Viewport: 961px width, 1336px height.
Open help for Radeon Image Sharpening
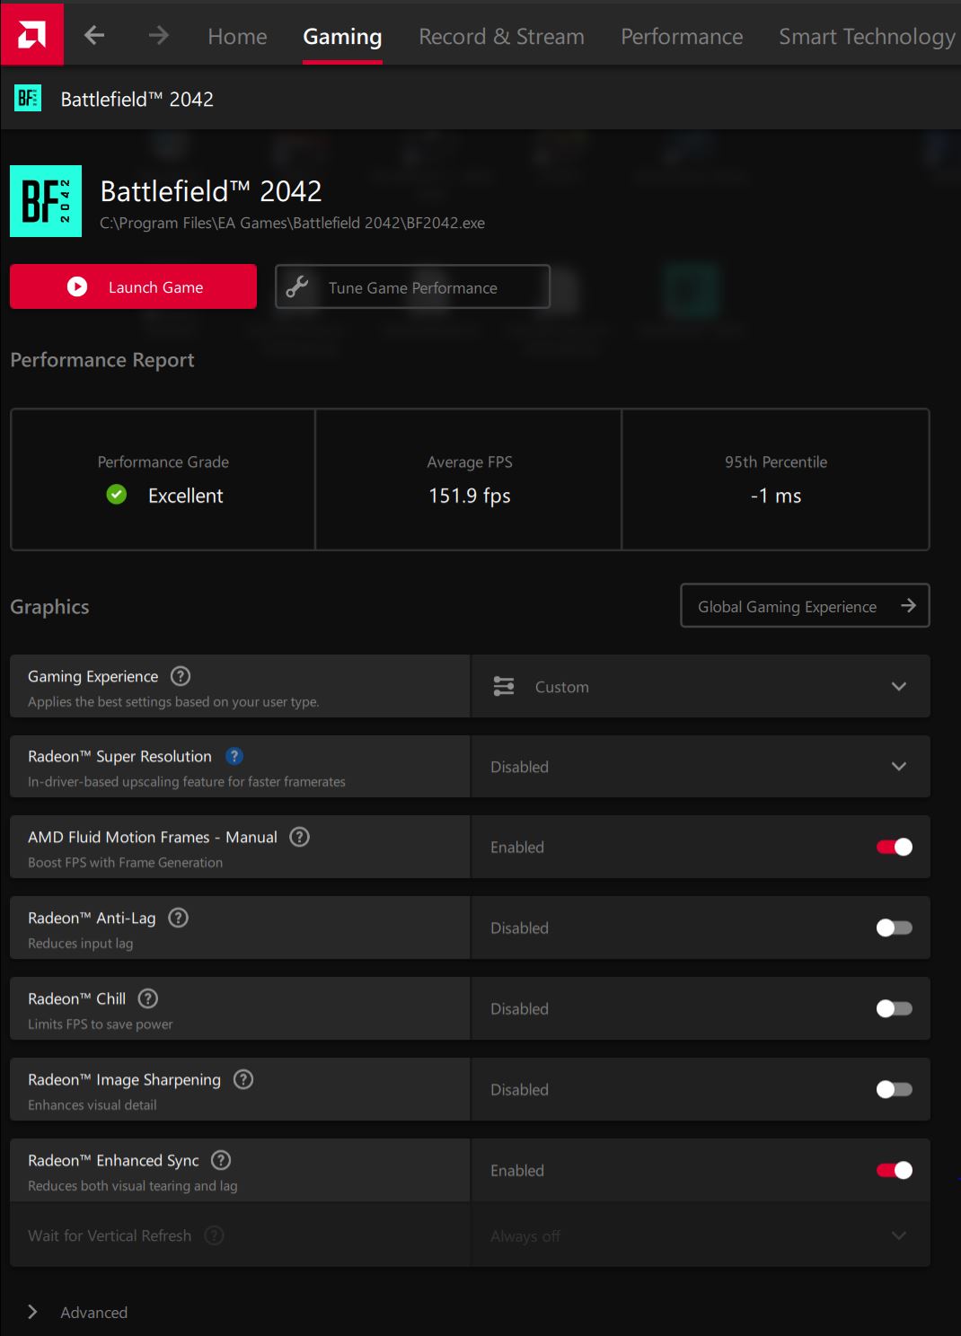point(243,1079)
